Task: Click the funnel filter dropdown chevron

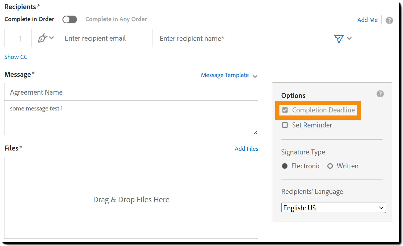Action: click(x=349, y=39)
